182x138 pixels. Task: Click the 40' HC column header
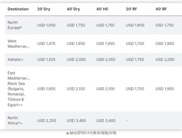coord(102,9)
